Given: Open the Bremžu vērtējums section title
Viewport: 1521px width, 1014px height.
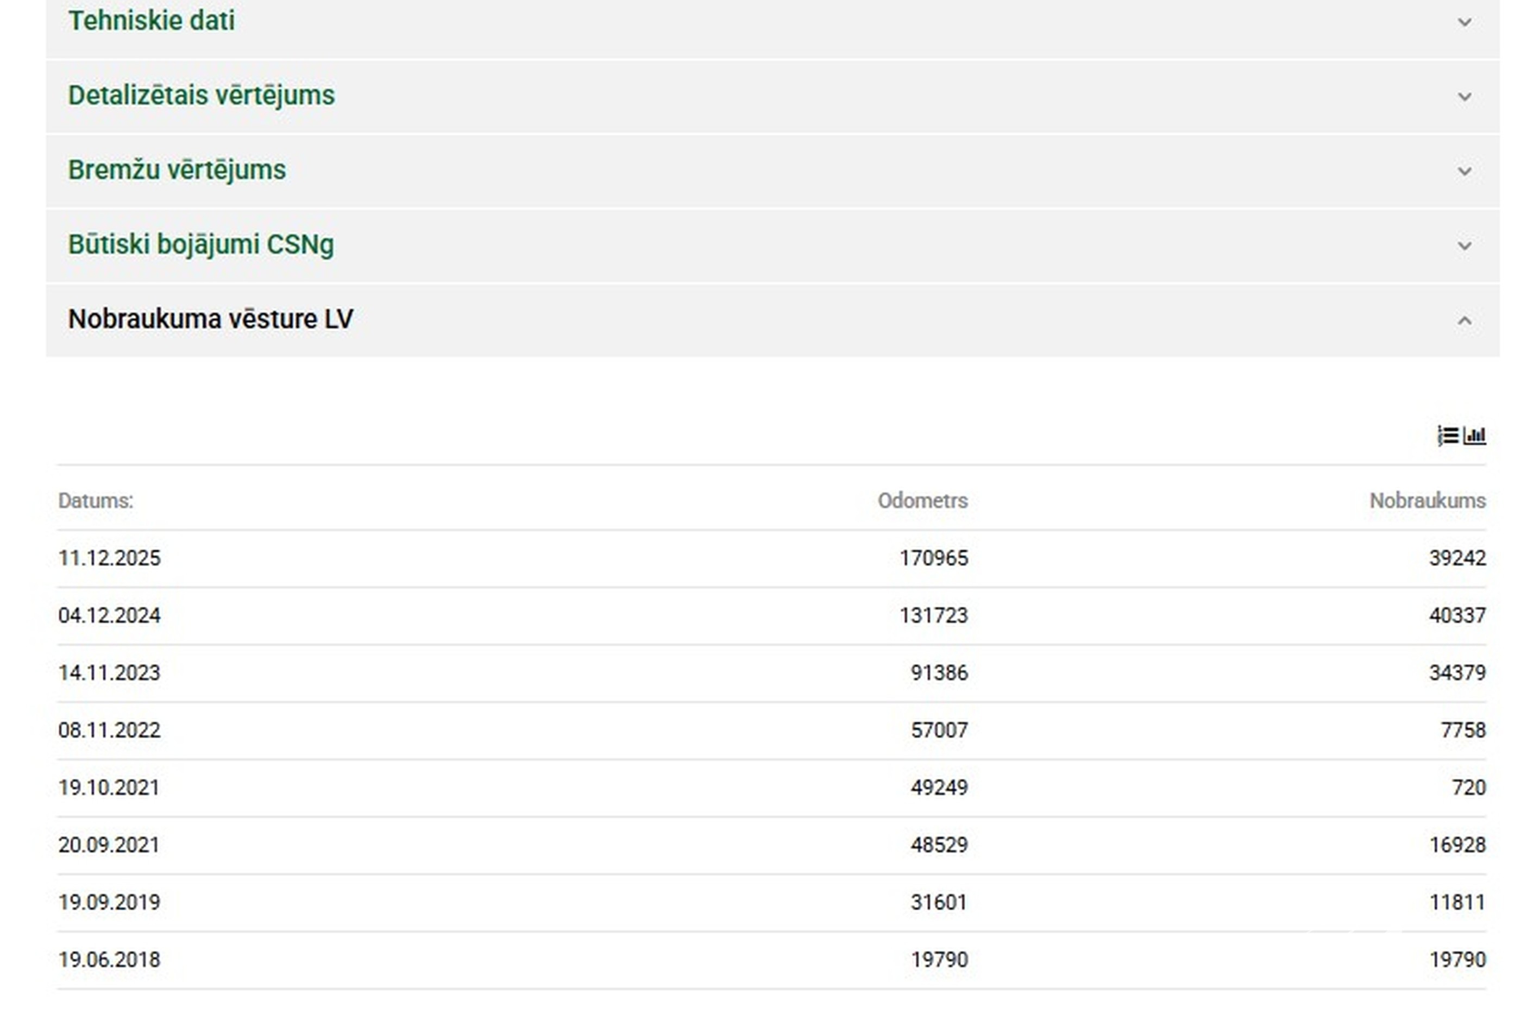Looking at the screenshot, I should (x=177, y=169).
